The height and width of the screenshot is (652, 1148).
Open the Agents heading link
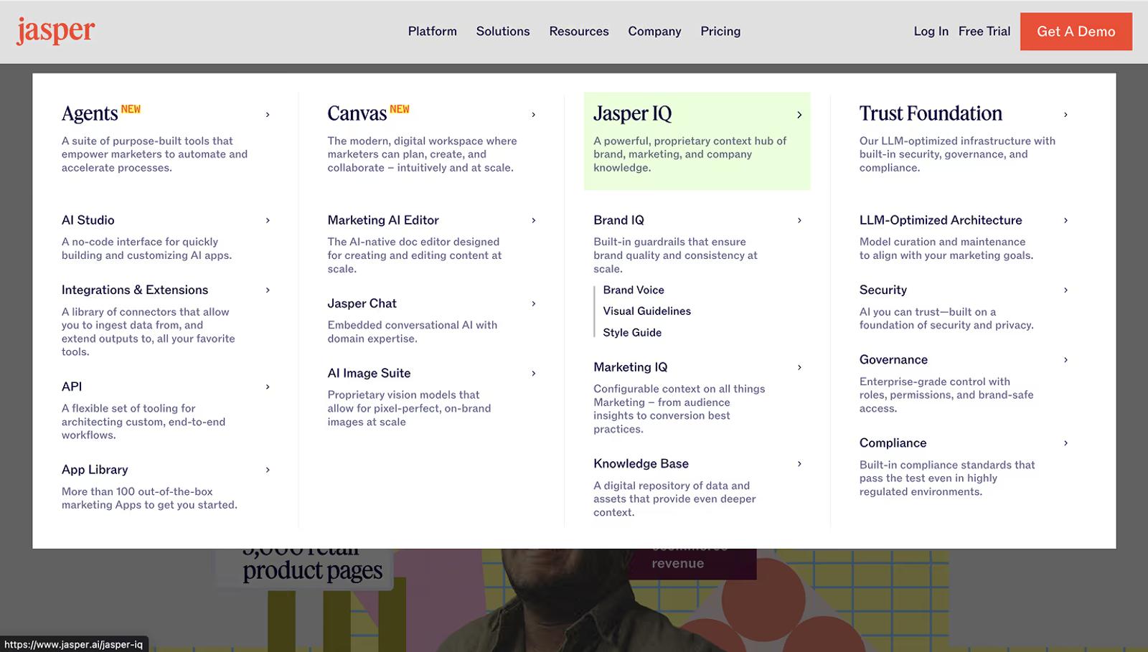coord(90,113)
